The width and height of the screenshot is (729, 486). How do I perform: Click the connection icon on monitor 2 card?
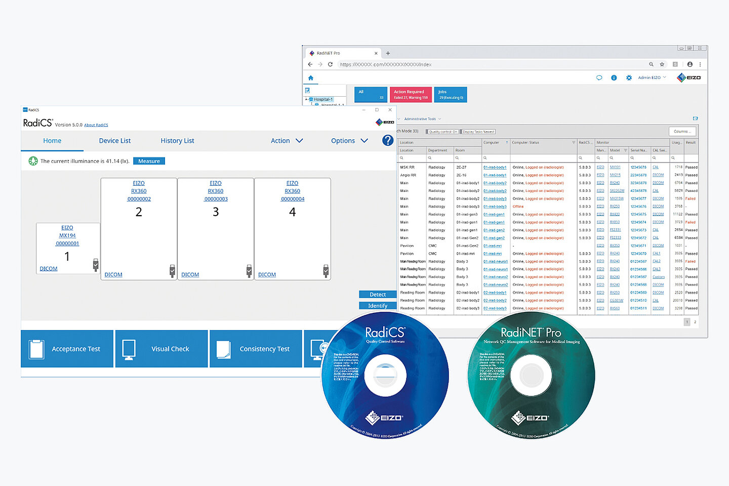click(x=172, y=271)
